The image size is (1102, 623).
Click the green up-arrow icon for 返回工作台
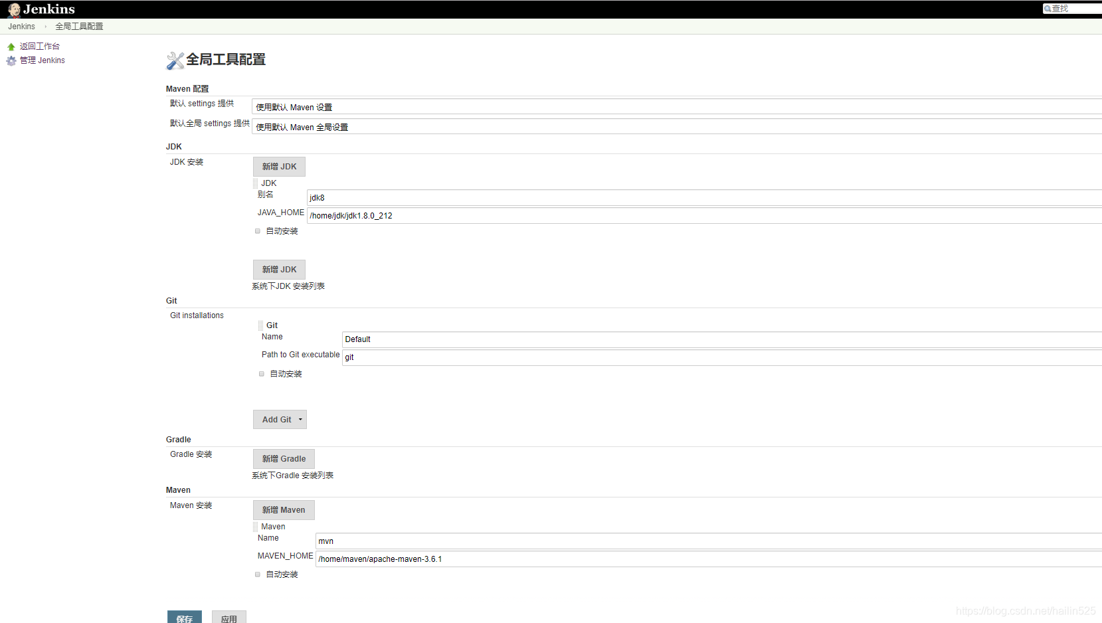pos(11,46)
